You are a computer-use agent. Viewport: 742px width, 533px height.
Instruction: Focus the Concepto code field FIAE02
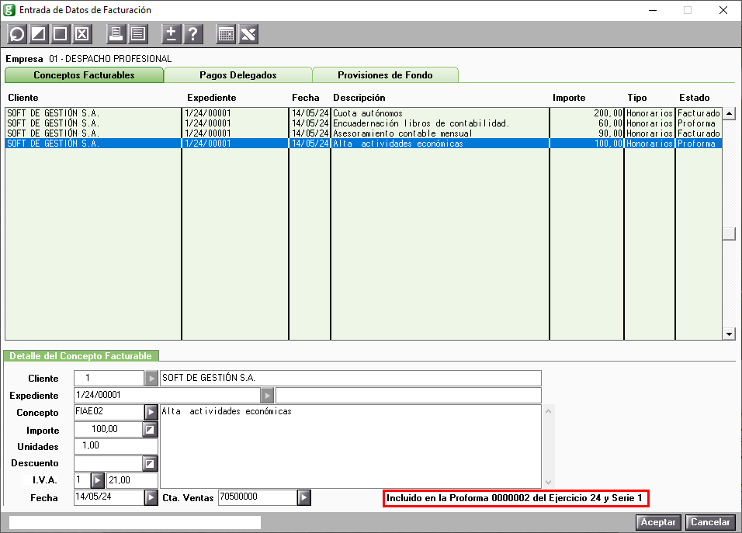pyautogui.click(x=109, y=412)
